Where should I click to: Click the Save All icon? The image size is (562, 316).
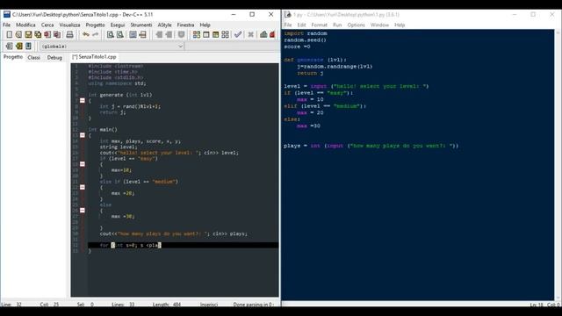[38, 34]
